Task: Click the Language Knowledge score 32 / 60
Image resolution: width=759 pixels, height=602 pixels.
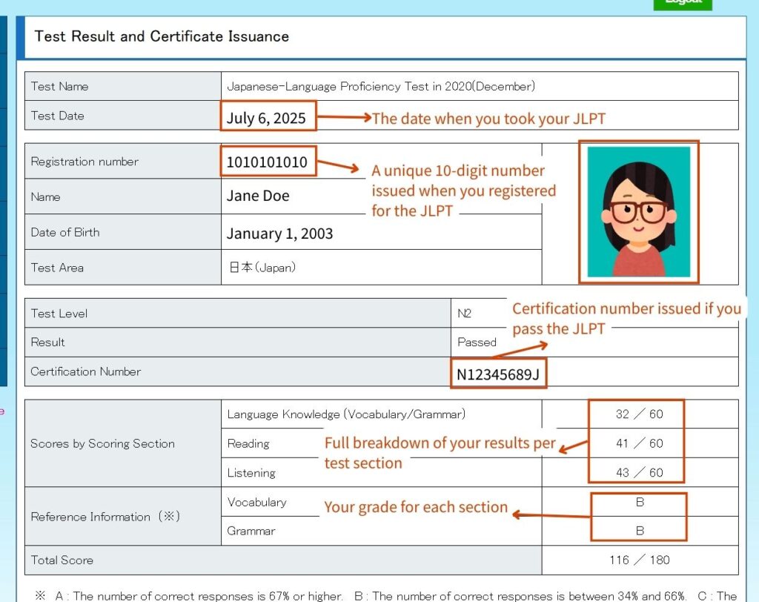Action: (x=639, y=414)
